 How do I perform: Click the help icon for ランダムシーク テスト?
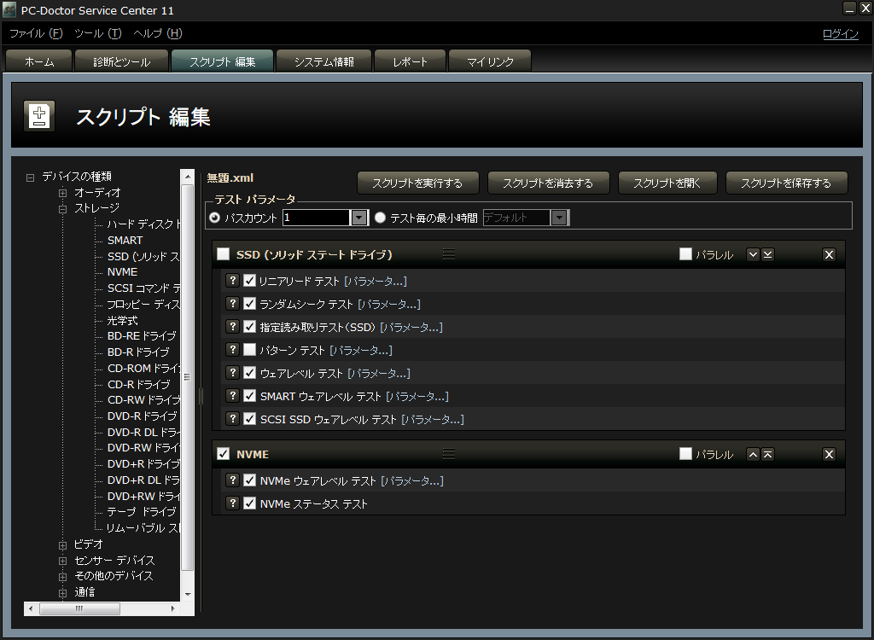[x=232, y=303]
